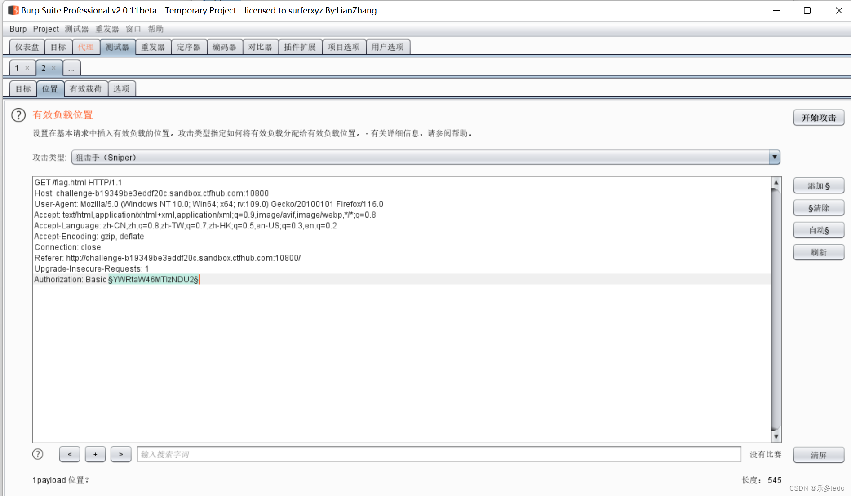Viewport: 851px width, 496px height.
Task: Open the Project menu
Action: click(46, 29)
